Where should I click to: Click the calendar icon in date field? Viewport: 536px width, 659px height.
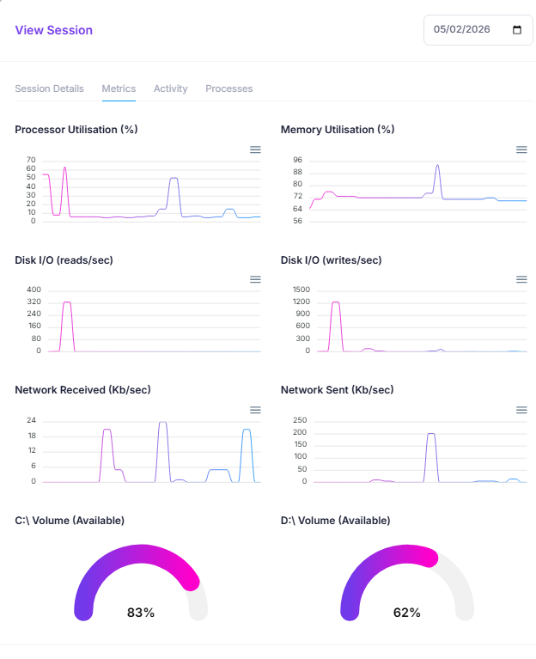pos(517,29)
